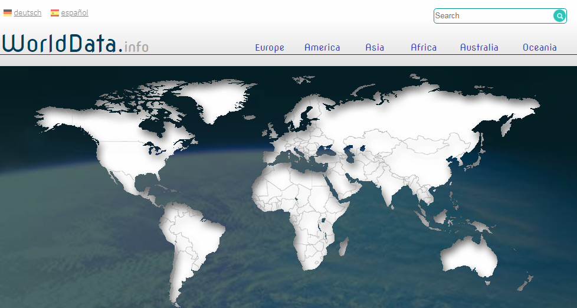Viewport: 577px width, 308px height.
Task: Click the Spanish flag icon
Action: point(55,13)
